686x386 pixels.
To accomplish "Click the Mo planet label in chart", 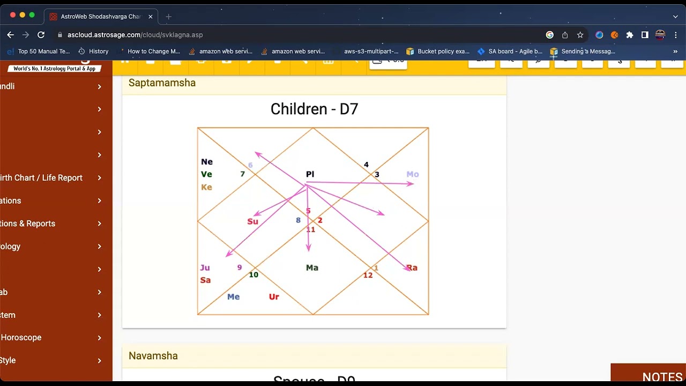I will [x=413, y=174].
